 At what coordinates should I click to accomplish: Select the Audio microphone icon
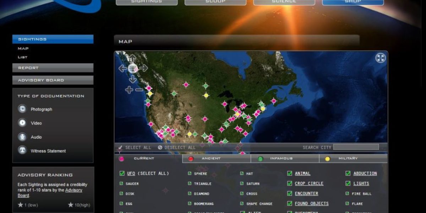22,137
